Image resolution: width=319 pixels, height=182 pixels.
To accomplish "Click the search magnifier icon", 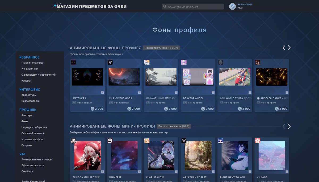I will 165,7.
